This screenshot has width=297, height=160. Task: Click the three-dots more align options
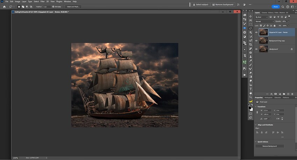click(x=282, y=137)
